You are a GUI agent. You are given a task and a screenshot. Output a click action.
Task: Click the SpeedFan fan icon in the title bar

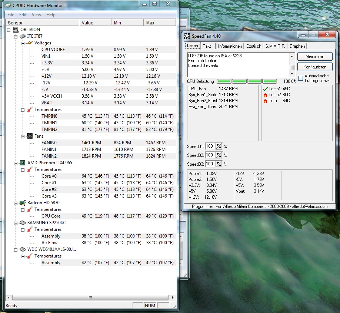tap(187, 36)
